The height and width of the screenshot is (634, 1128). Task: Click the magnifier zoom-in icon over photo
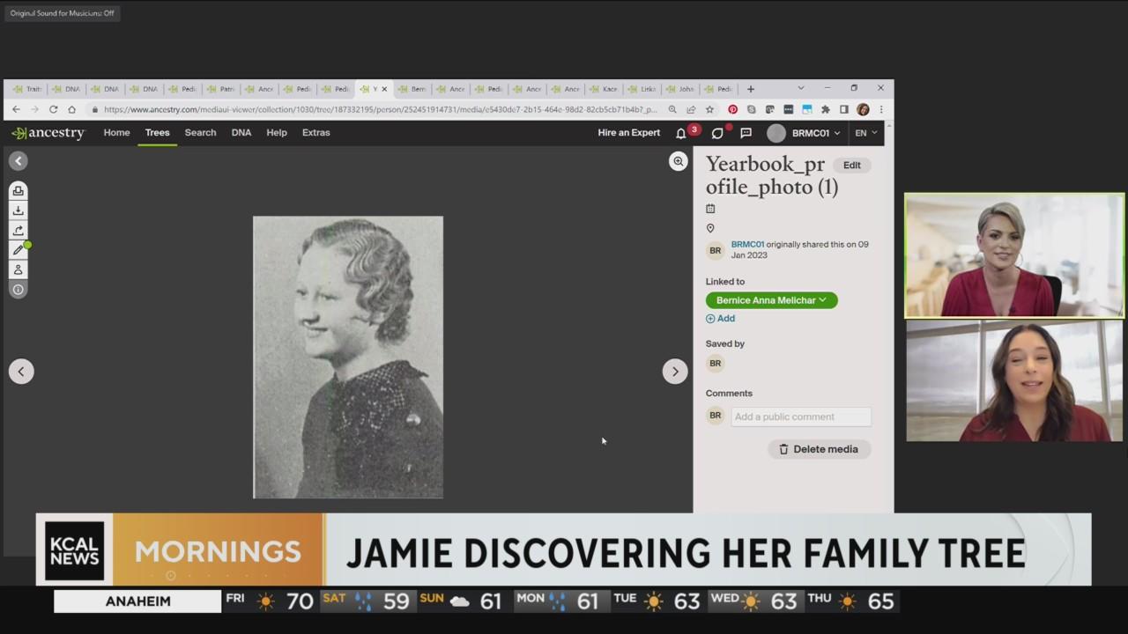[x=678, y=161]
